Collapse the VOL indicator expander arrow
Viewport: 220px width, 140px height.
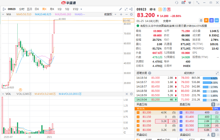tap(3, 94)
